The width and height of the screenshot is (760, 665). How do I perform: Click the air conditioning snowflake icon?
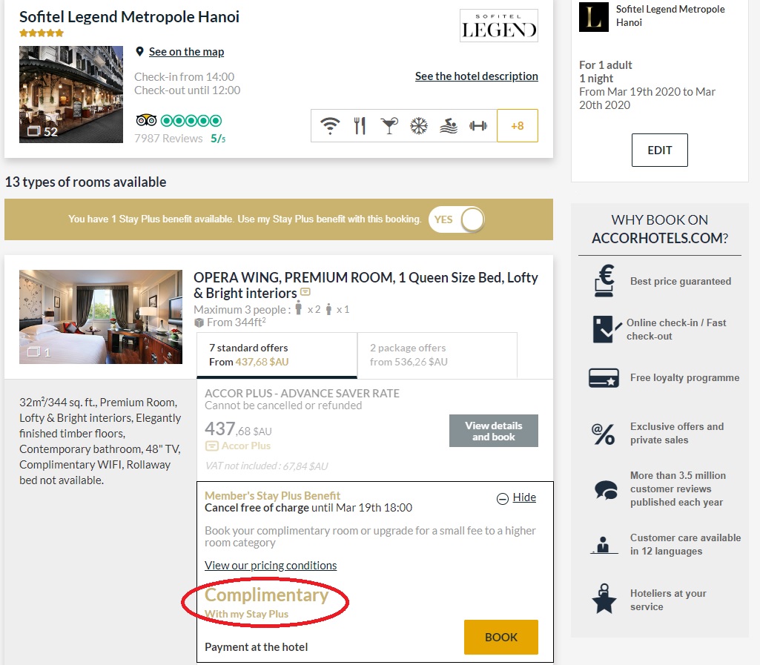click(x=419, y=126)
